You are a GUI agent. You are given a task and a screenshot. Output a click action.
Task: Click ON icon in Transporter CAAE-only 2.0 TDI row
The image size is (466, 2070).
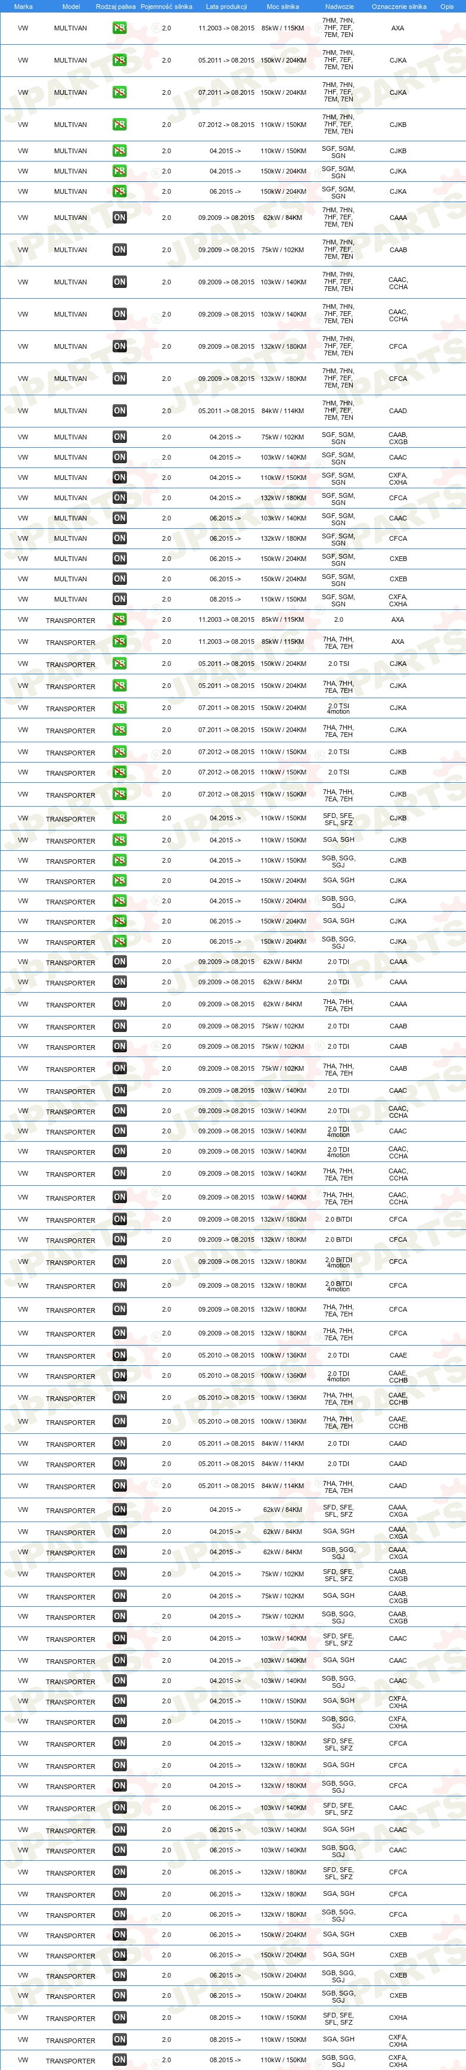pyautogui.click(x=119, y=1355)
